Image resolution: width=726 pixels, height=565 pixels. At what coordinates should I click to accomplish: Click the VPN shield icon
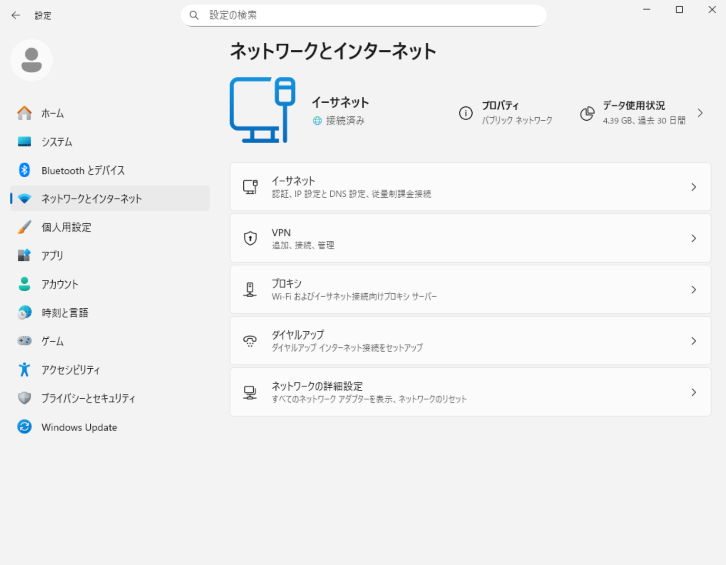(x=250, y=238)
